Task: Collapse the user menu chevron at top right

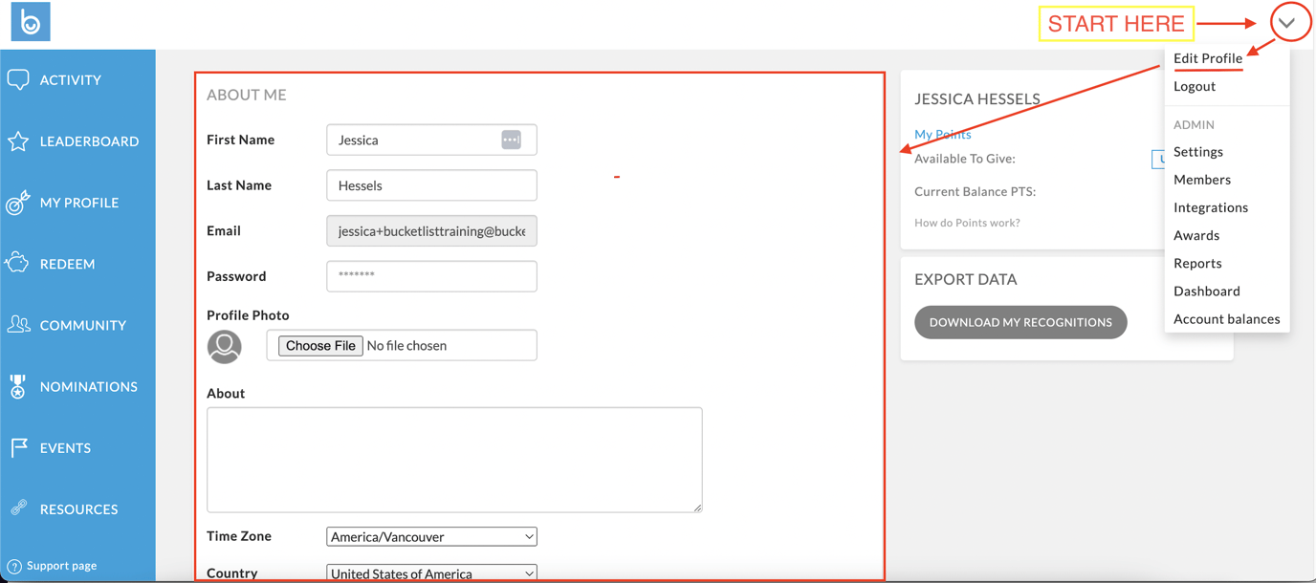Action: [x=1287, y=23]
